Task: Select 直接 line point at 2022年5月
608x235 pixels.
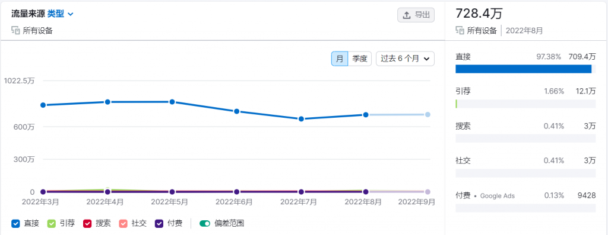Action: pyautogui.click(x=172, y=102)
